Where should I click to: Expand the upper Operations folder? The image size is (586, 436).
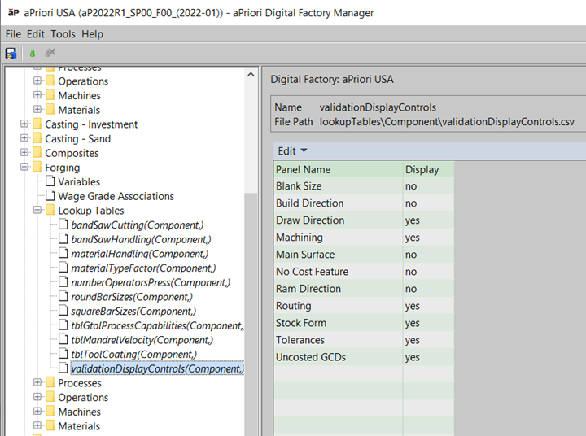[37, 81]
